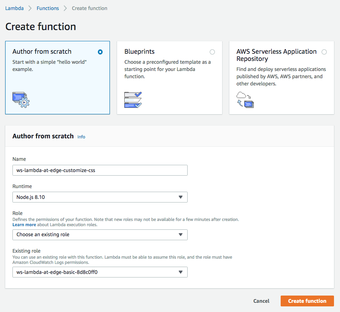Click the breadcrumb chevron after Functions
This screenshot has width=340, height=312.
point(65,8)
